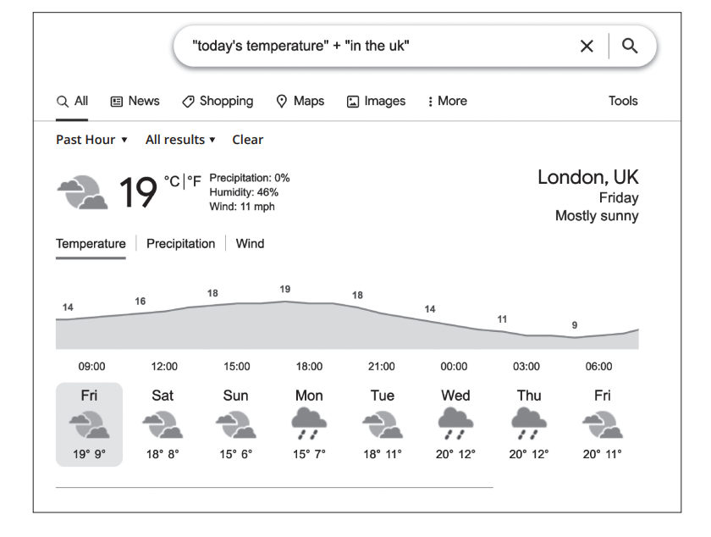
Task: Switch temperature unit to Fahrenheit
Action: pyautogui.click(x=195, y=180)
